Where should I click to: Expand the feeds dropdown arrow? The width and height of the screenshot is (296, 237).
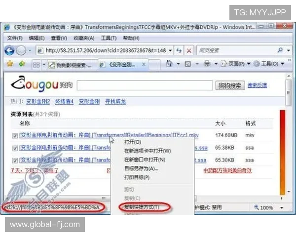(197, 64)
